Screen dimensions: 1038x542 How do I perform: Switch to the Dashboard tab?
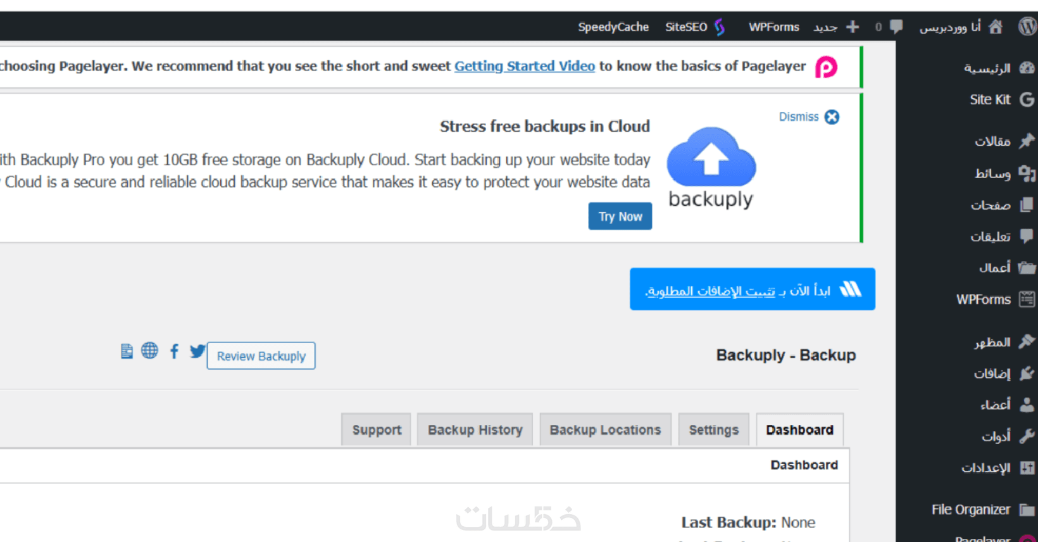point(800,430)
